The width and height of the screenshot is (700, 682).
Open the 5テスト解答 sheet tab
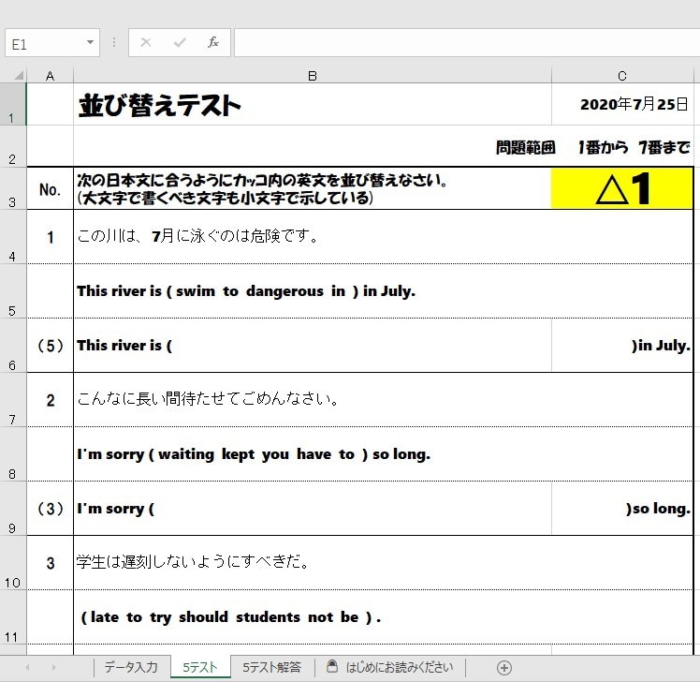pyautogui.click(x=272, y=667)
